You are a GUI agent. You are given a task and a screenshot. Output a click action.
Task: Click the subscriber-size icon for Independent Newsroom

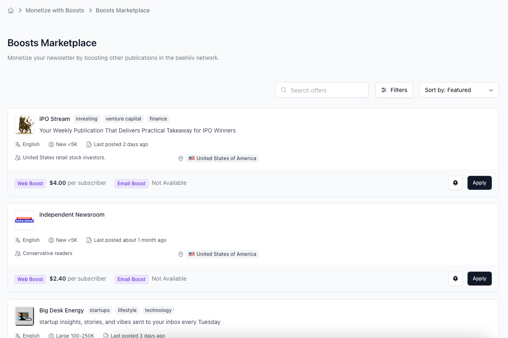click(x=51, y=240)
